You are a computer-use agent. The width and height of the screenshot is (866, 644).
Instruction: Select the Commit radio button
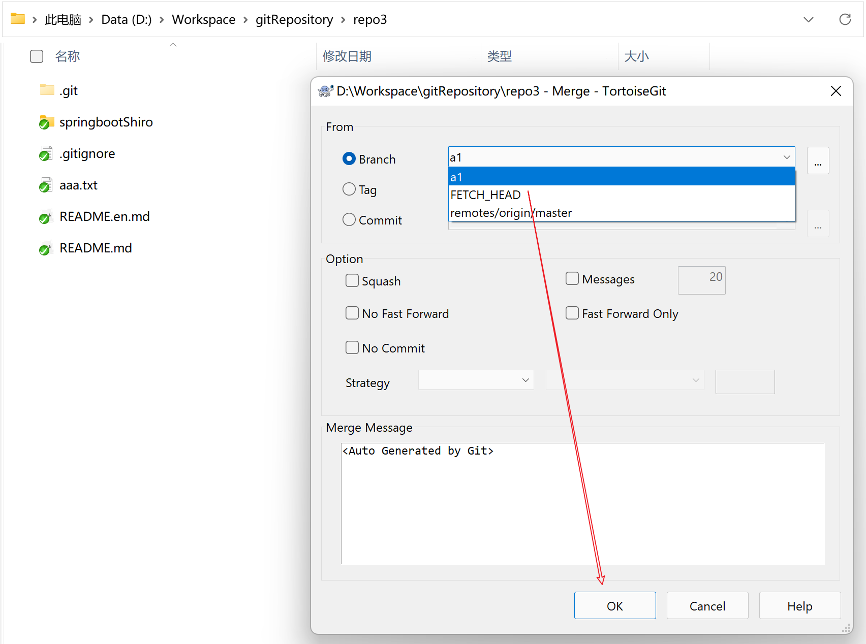[349, 220]
